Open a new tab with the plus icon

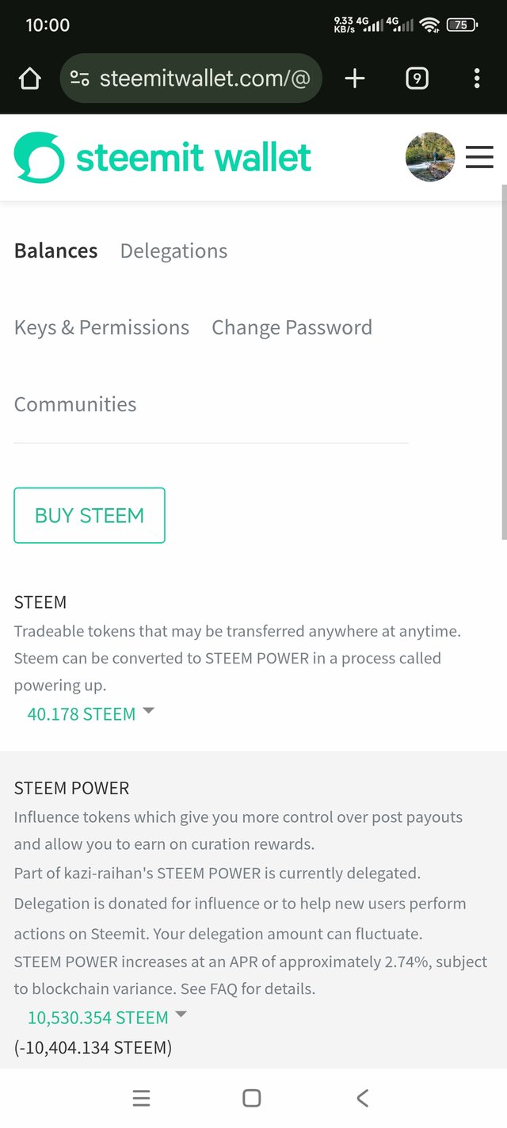click(354, 78)
